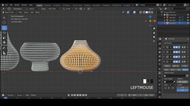Activate the Rotate tool
Screen dimensions: 190x106
click(4, 33)
